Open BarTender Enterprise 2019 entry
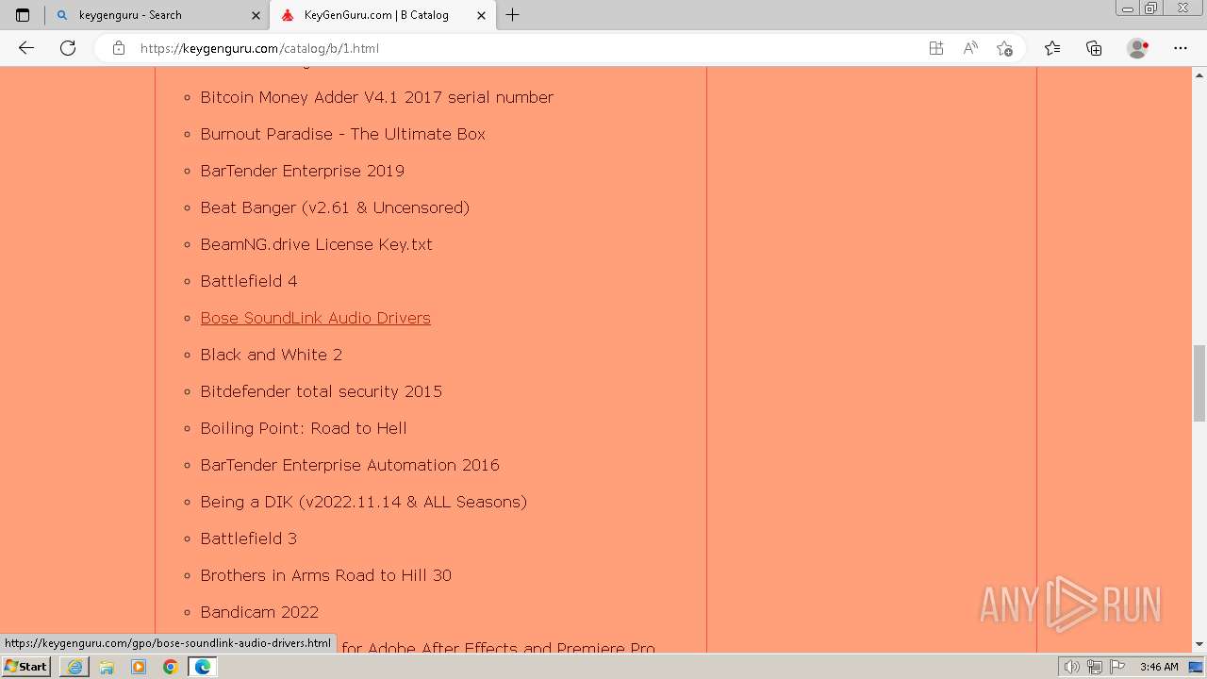Viewport: 1207px width, 679px height. click(302, 171)
